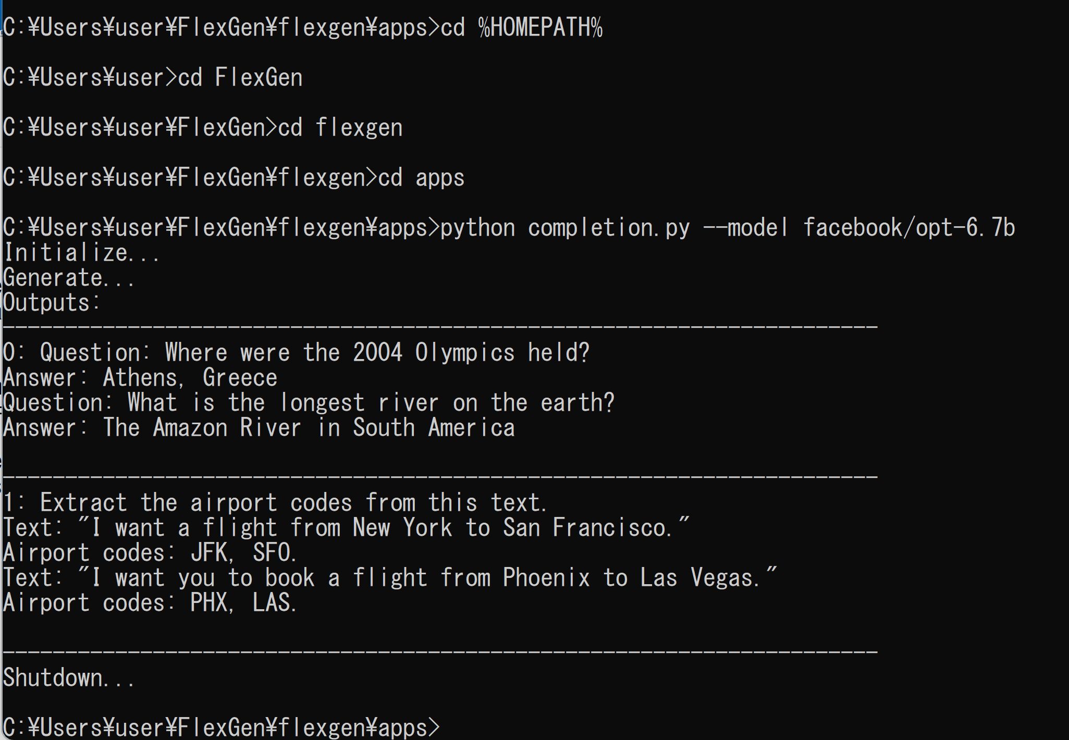Click the cd apps command line
Viewport: 1069px width, 740px height.
point(234,178)
